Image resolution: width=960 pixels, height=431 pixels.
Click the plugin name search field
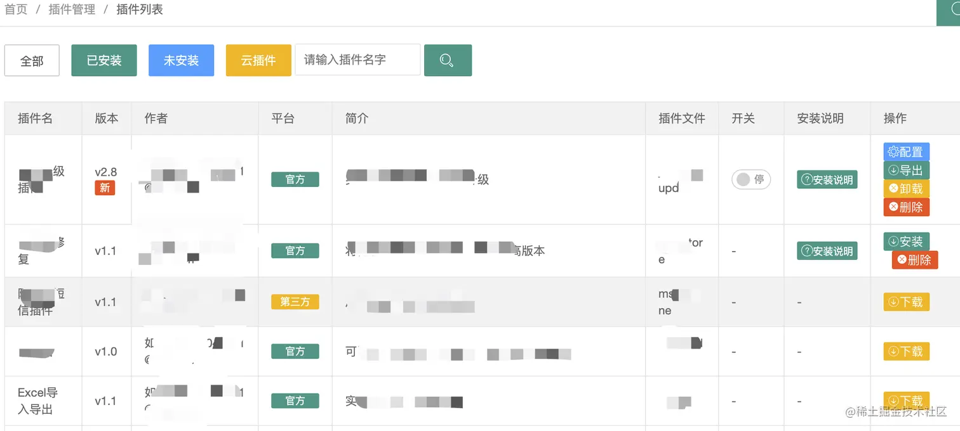click(x=357, y=60)
